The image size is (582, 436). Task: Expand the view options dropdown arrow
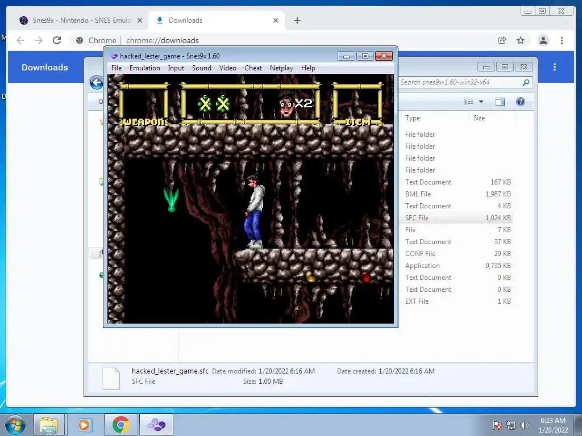coord(481,102)
